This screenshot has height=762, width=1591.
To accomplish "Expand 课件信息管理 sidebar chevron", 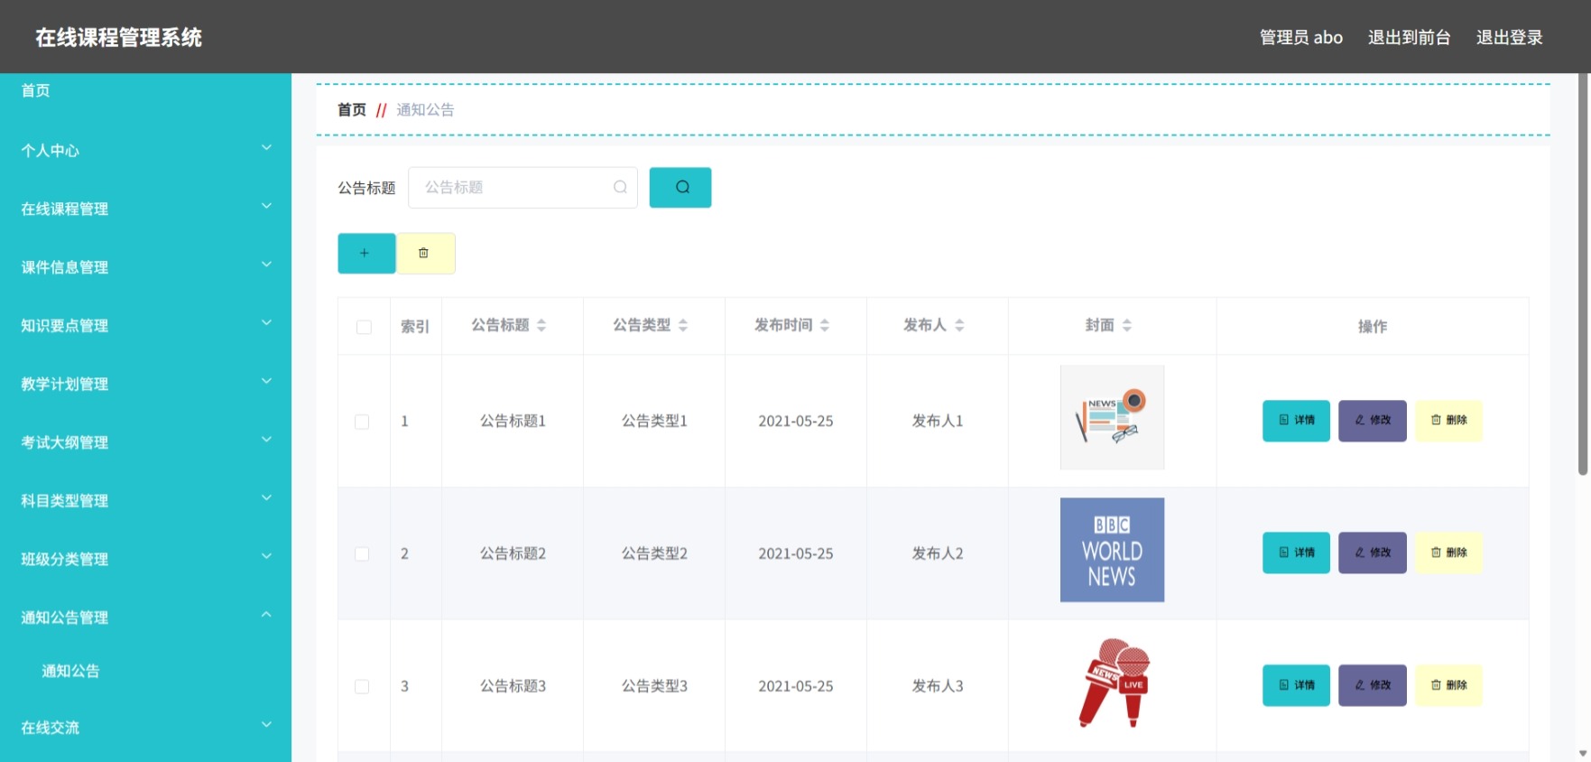I will pos(266,265).
